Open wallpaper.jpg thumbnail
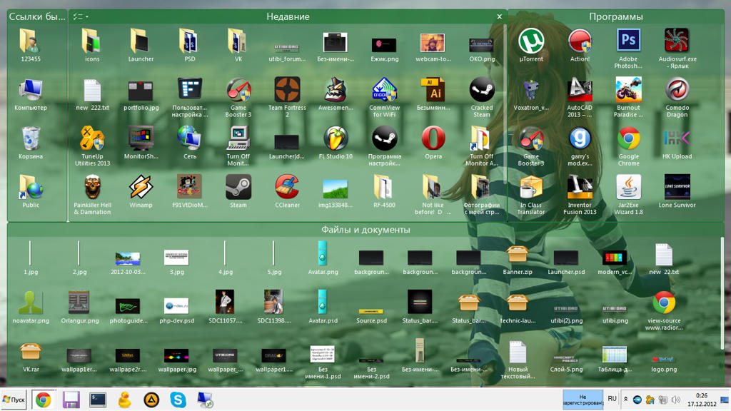The width and height of the screenshot is (731, 411). pyautogui.click(x=177, y=360)
